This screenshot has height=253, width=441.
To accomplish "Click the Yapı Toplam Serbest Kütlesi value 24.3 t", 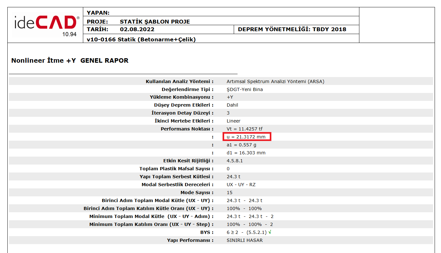I will pos(234,177).
